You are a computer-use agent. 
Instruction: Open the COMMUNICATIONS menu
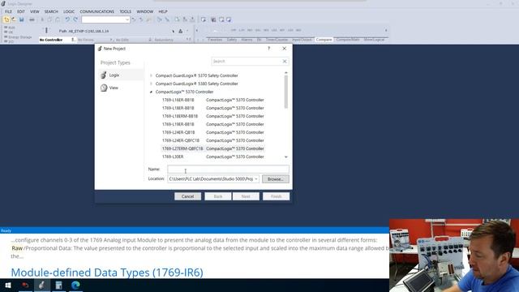[x=97, y=11]
